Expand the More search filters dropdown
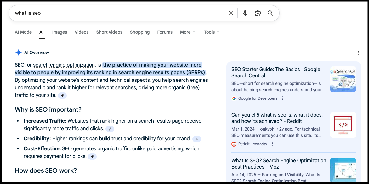The width and height of the screenshot is (369, 184). pos(188,32)
